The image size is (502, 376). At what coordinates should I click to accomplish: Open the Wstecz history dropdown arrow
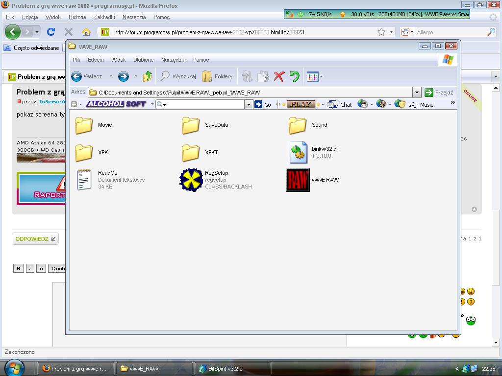click(x=111, y=76)
